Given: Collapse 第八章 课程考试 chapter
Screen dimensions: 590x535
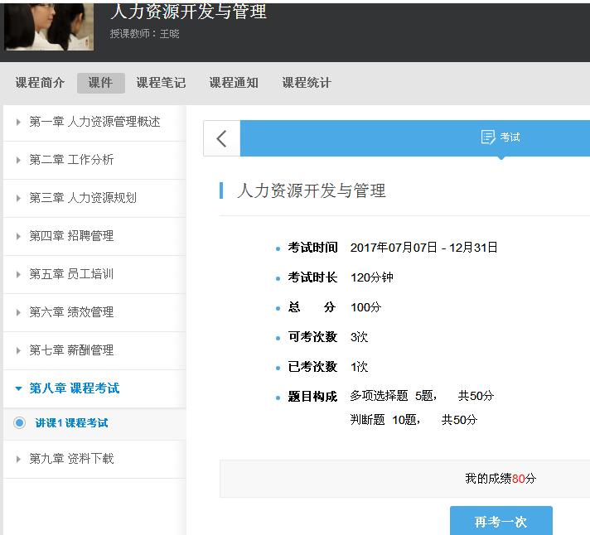Looking at the screenshot, I should tap(74, 388).
